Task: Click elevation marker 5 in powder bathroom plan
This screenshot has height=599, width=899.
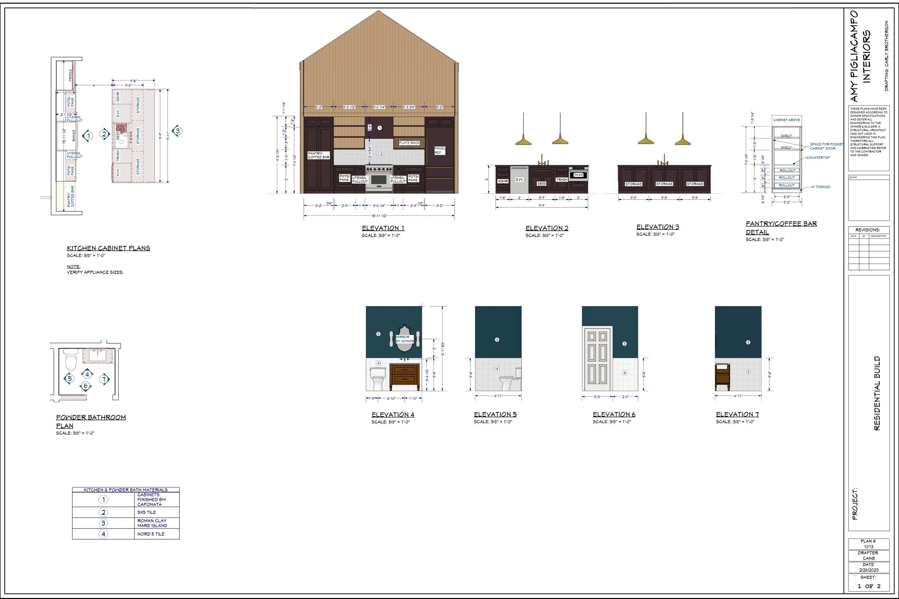Action: pos(69,379)
